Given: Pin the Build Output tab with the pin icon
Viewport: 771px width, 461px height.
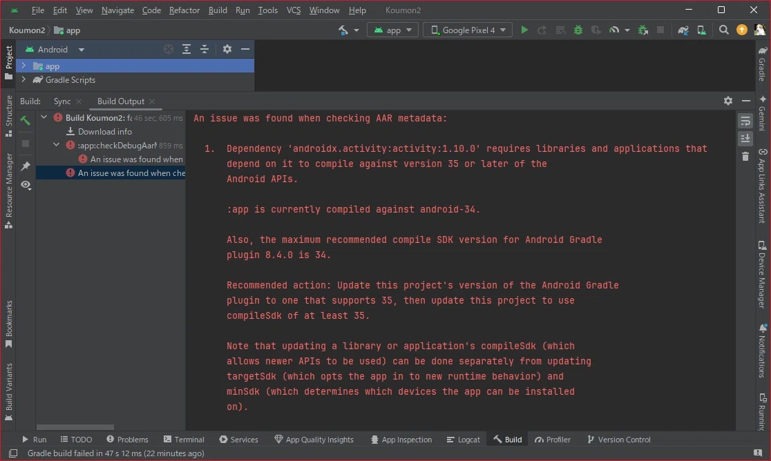Looking at the screenshot, I should pyautogui.click(x=26, y=166).
